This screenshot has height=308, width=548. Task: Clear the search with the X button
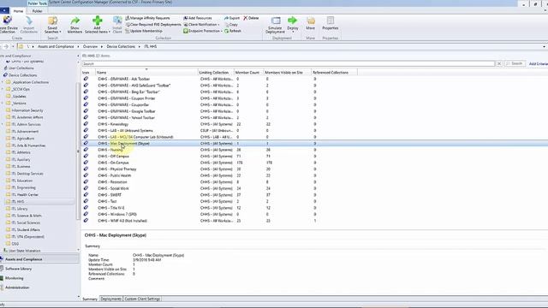(x=499, y=63)
